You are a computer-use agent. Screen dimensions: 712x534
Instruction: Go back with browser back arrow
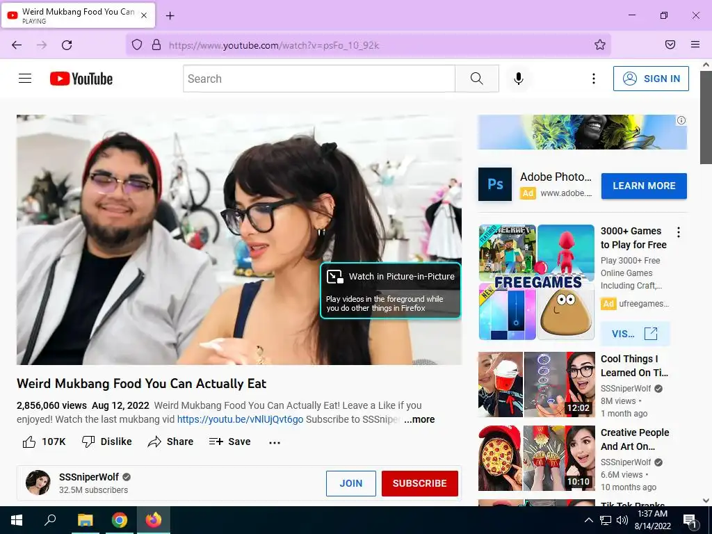[17, 45]
